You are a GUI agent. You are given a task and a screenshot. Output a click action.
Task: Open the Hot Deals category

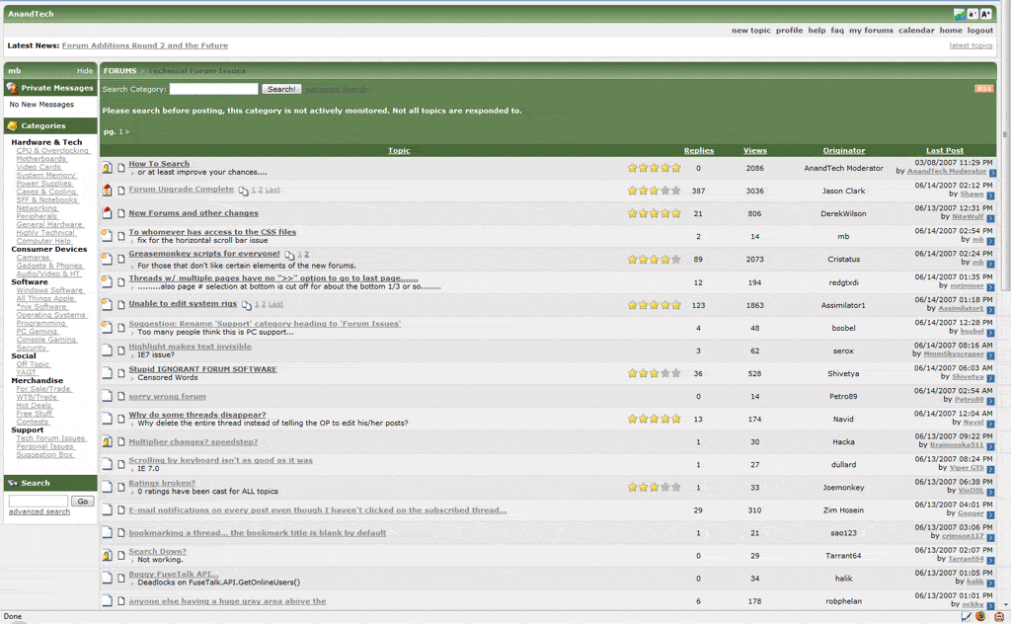[x=35, y=406]
